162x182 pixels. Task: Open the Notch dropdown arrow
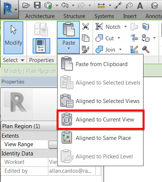point(125,27)
